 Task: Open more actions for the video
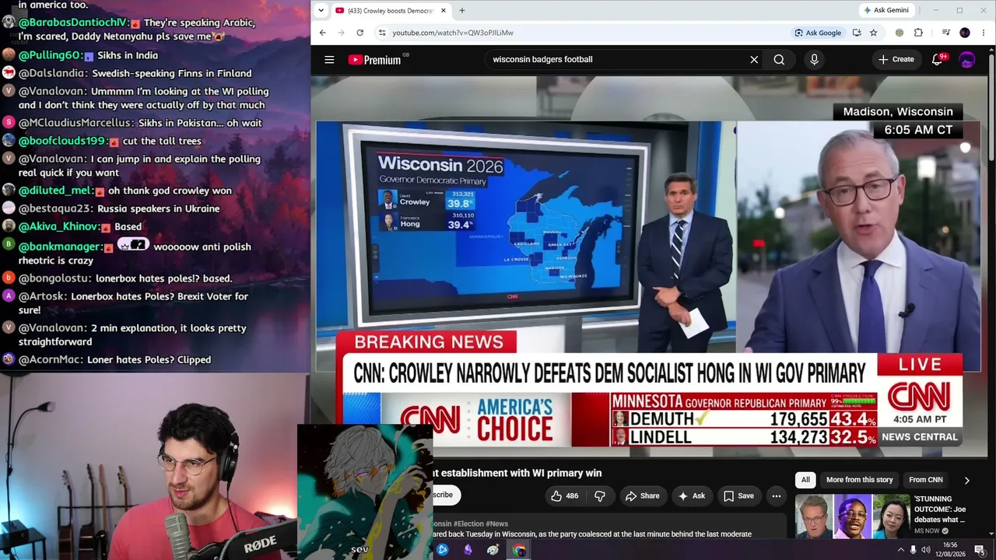(x=776, y=495)
